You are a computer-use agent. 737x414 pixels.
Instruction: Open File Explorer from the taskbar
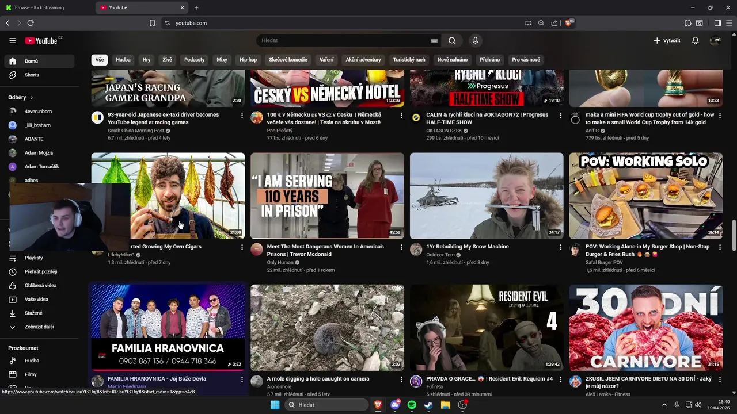tap(445, 405)
